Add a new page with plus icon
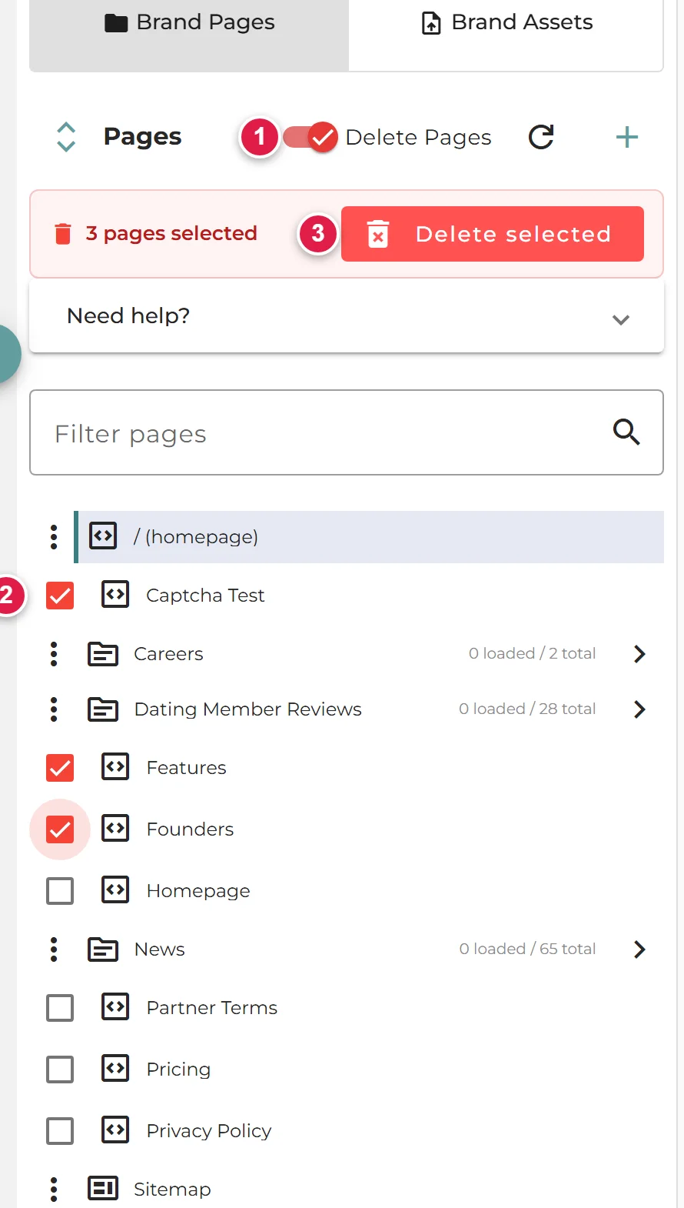 pos(627,137)
